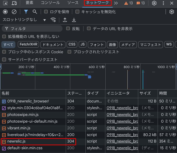This screenshot has width=177, height=153.
Task: Export HAR file download icon
Action: pyautogui.click(x=74, y=20)
